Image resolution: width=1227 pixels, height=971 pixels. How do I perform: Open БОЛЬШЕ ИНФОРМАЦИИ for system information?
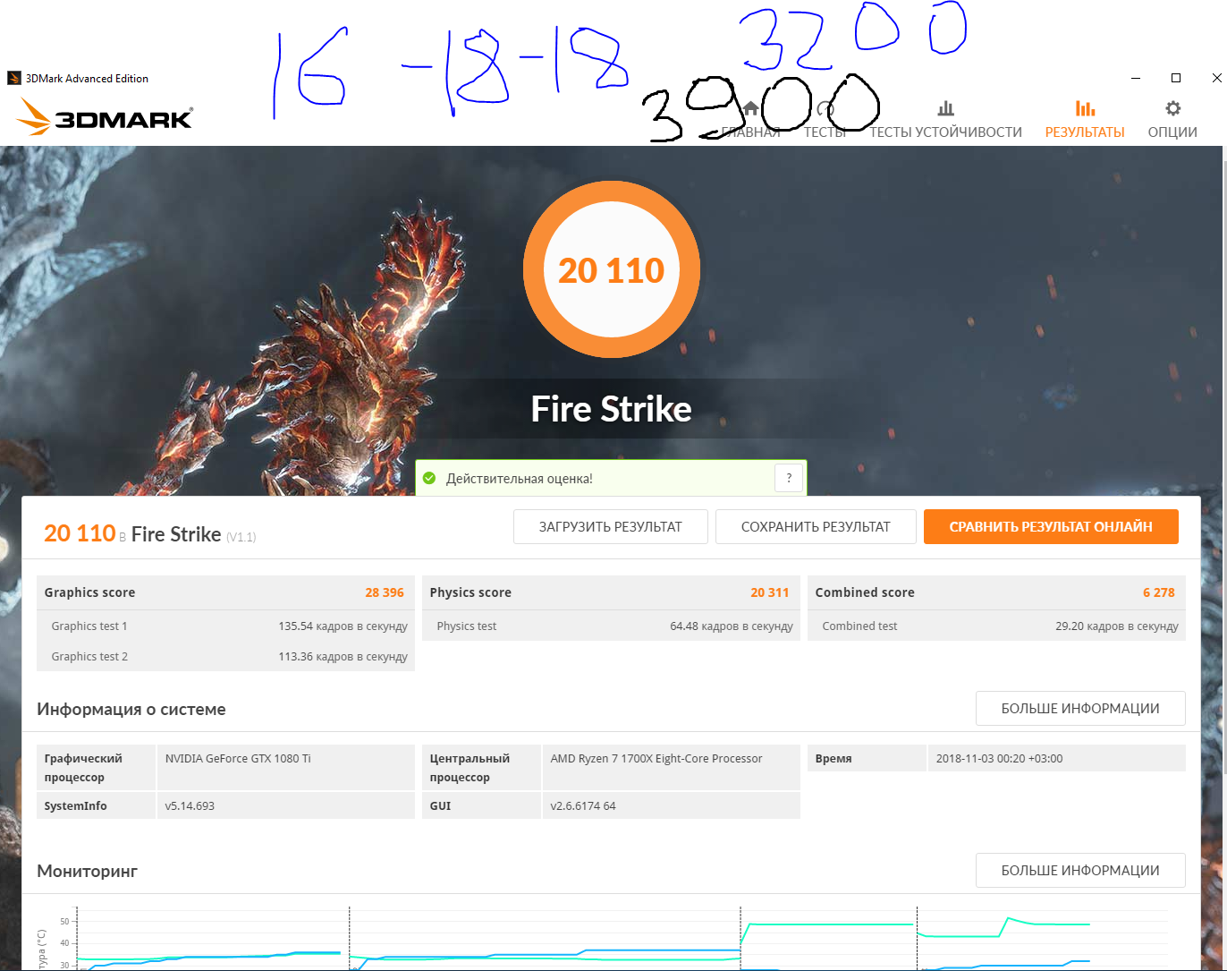1080,709
